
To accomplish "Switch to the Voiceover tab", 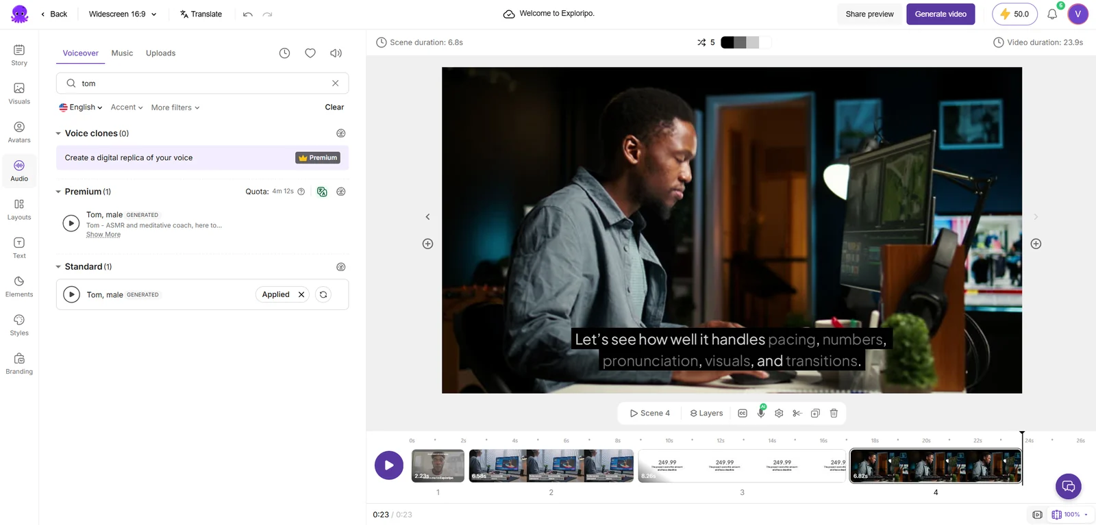I will [81, 53].
